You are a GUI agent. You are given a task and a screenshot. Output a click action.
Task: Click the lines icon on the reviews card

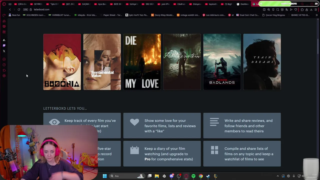[214, 122]
